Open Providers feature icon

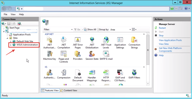(78, 56)
